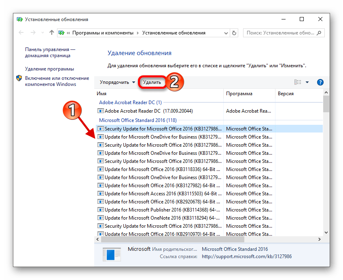Screen dimensions: 343x280
Task: Click the search magnifier icon
Action: tap(318, 33)
